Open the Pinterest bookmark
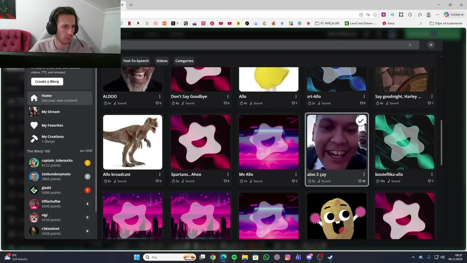The height and width of the screenshot is (263, 467). tap(212, 23)
